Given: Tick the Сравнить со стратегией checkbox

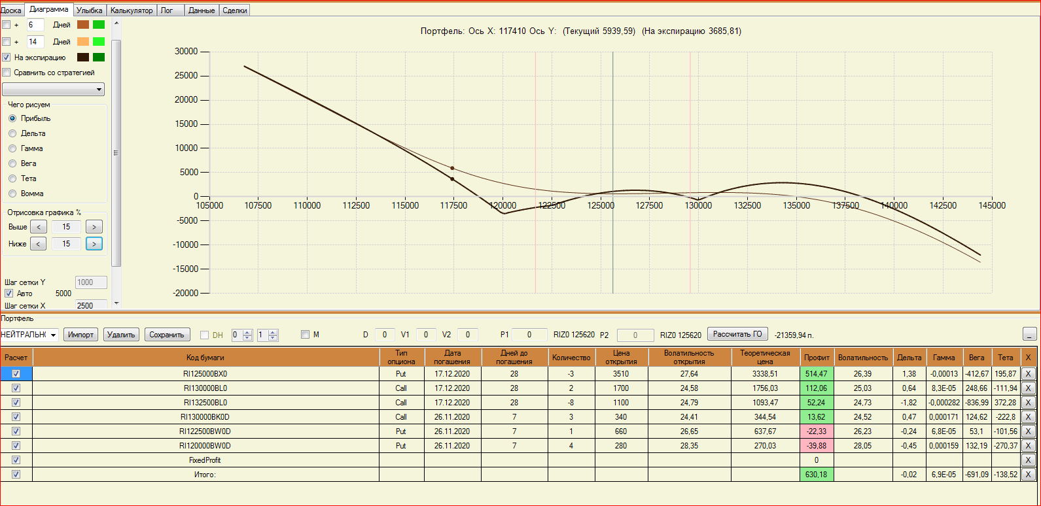Looking at the screenshot, I should [x=7, y=73].
